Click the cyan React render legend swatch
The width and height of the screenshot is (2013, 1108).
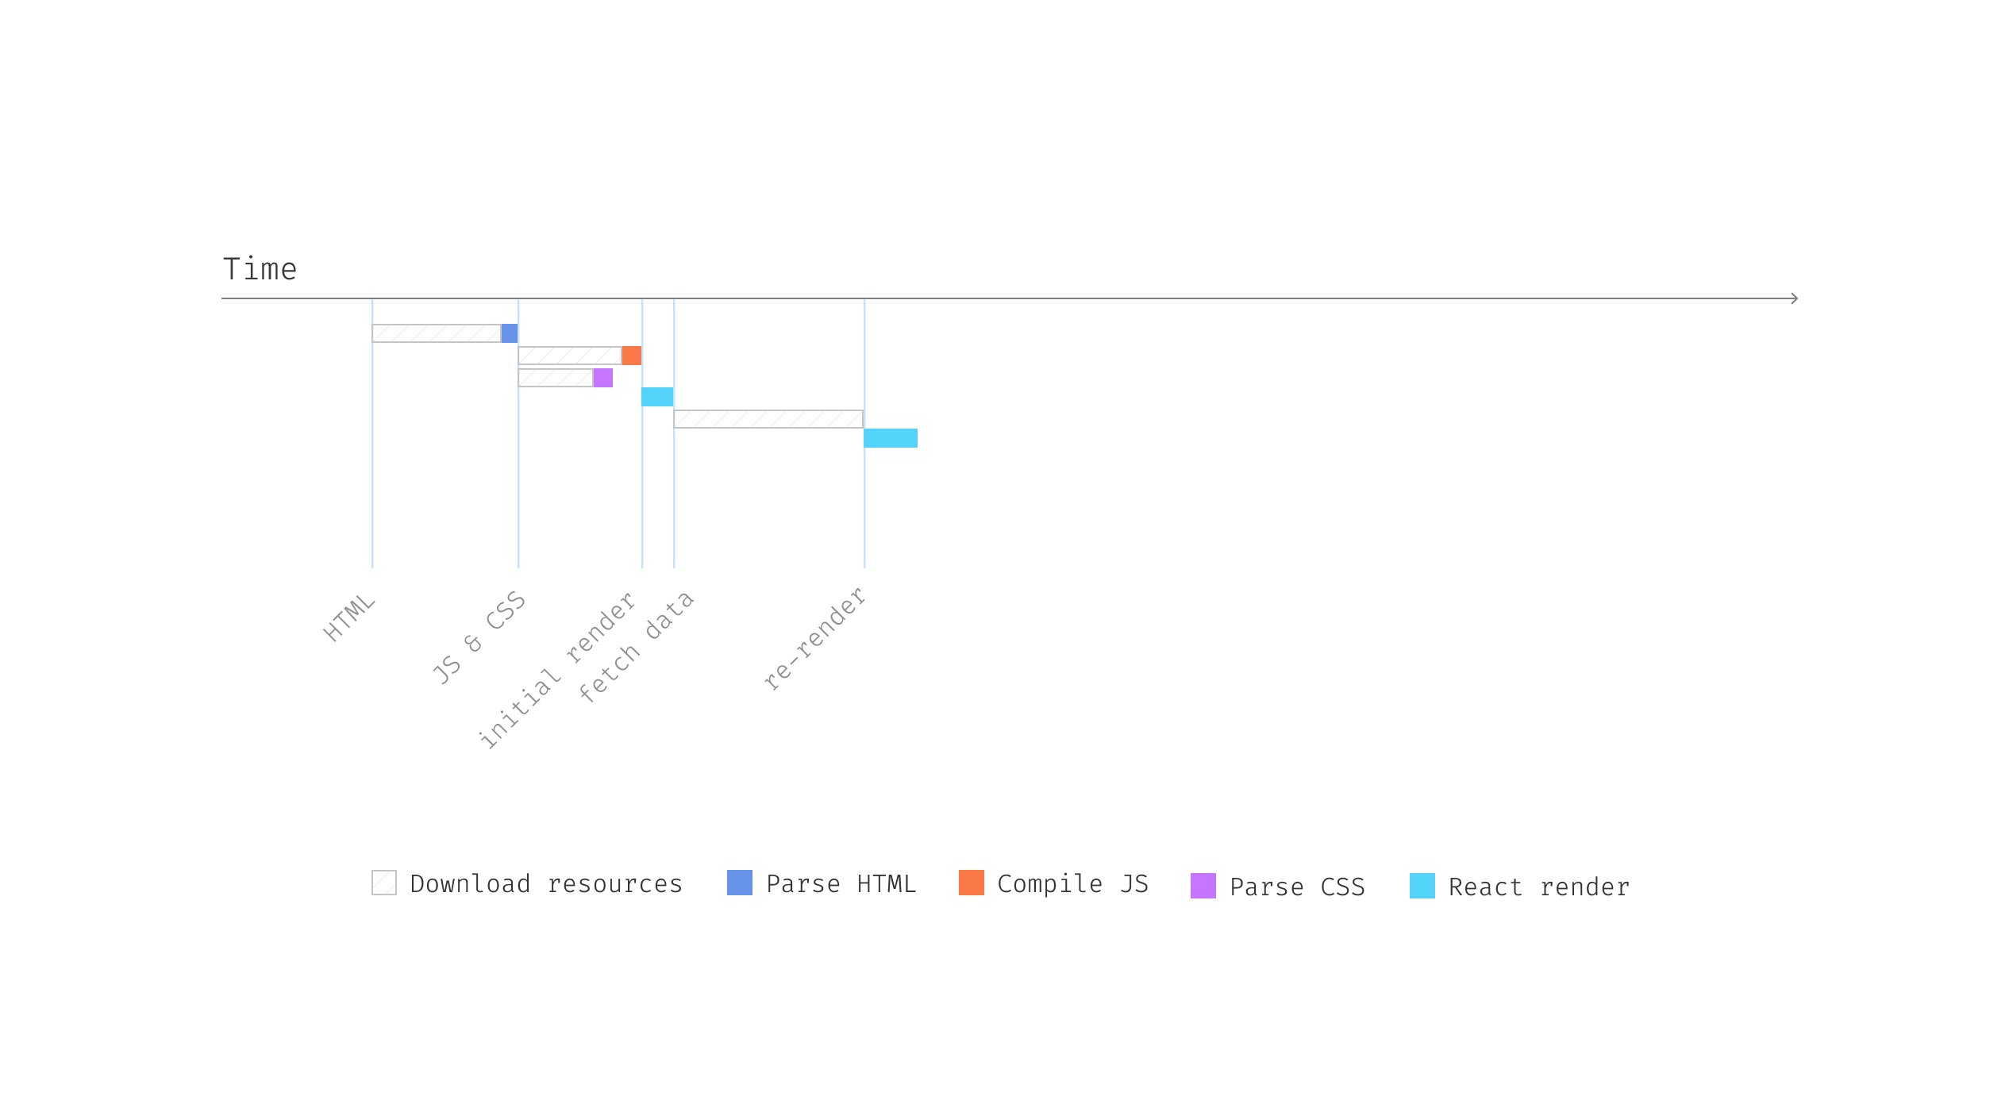1422,886
